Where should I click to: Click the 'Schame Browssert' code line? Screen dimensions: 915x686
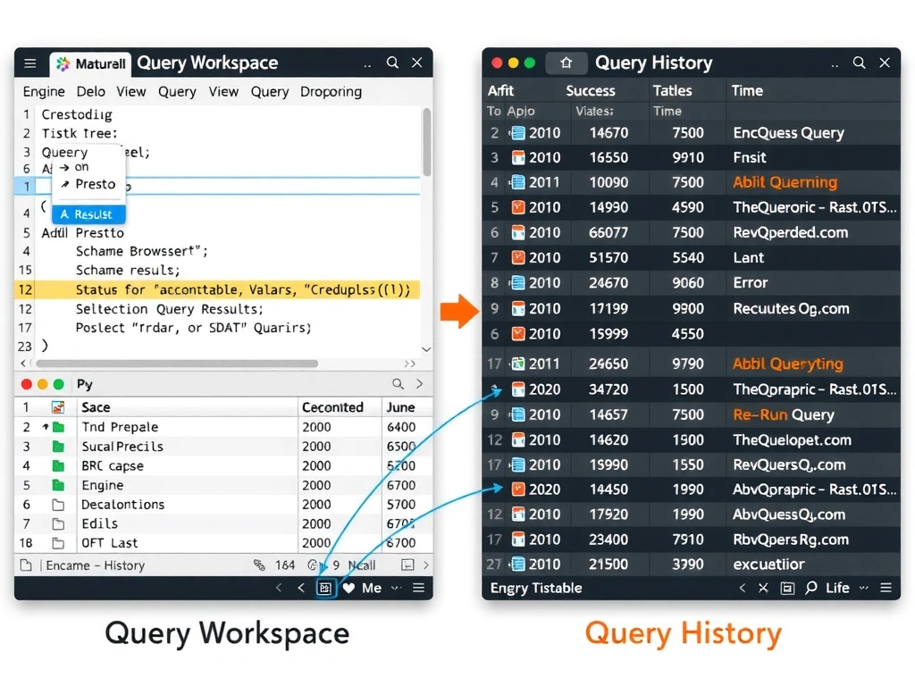coord(142,251)
